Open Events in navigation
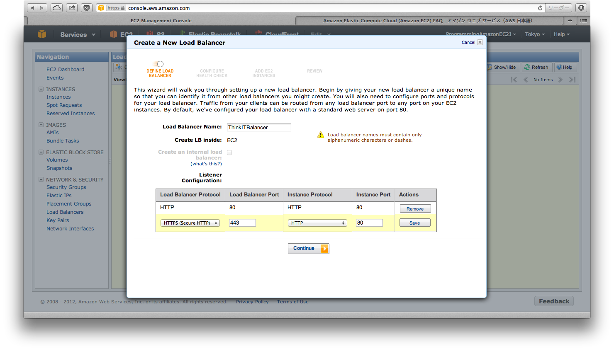Image resolution: width=614 pixels, height=351 pixels. coord(55,78)
